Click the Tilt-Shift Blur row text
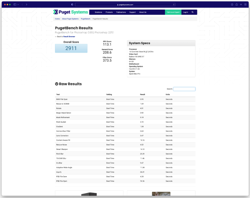Viewport: 250px width, 198px height. pos(61,159)
